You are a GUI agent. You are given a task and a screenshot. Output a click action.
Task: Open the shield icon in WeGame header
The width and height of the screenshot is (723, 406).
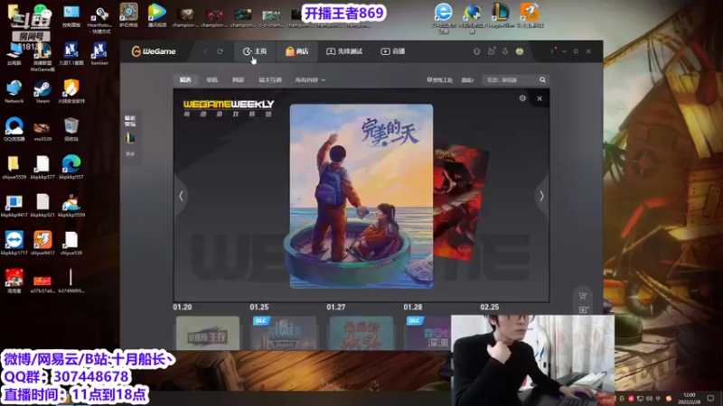(477, 51)
